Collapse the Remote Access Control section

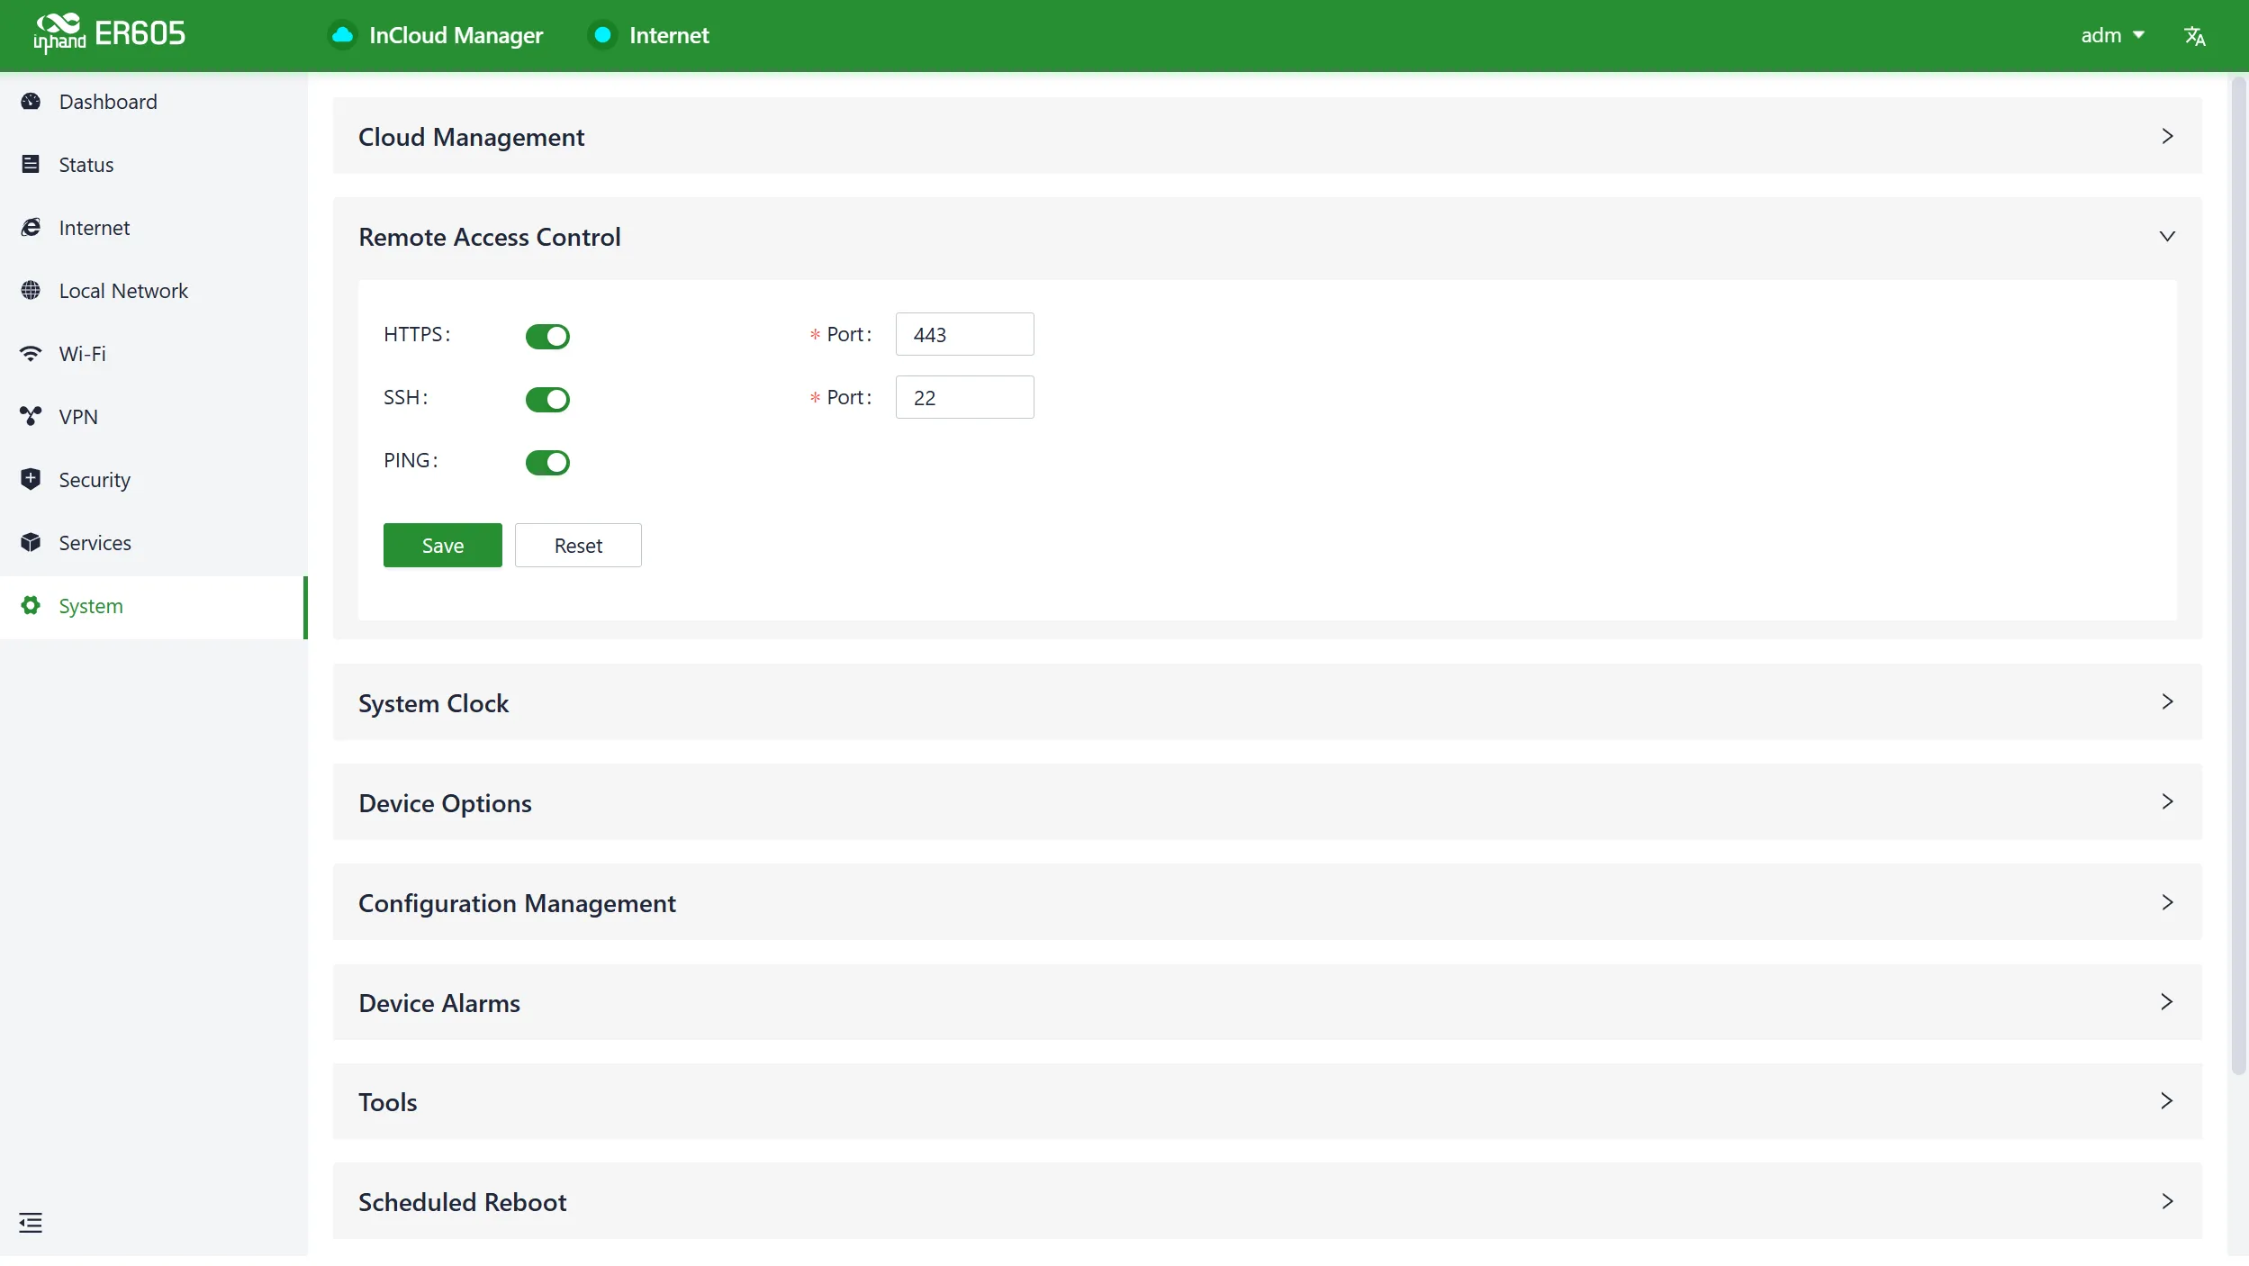click(1268, 237)
